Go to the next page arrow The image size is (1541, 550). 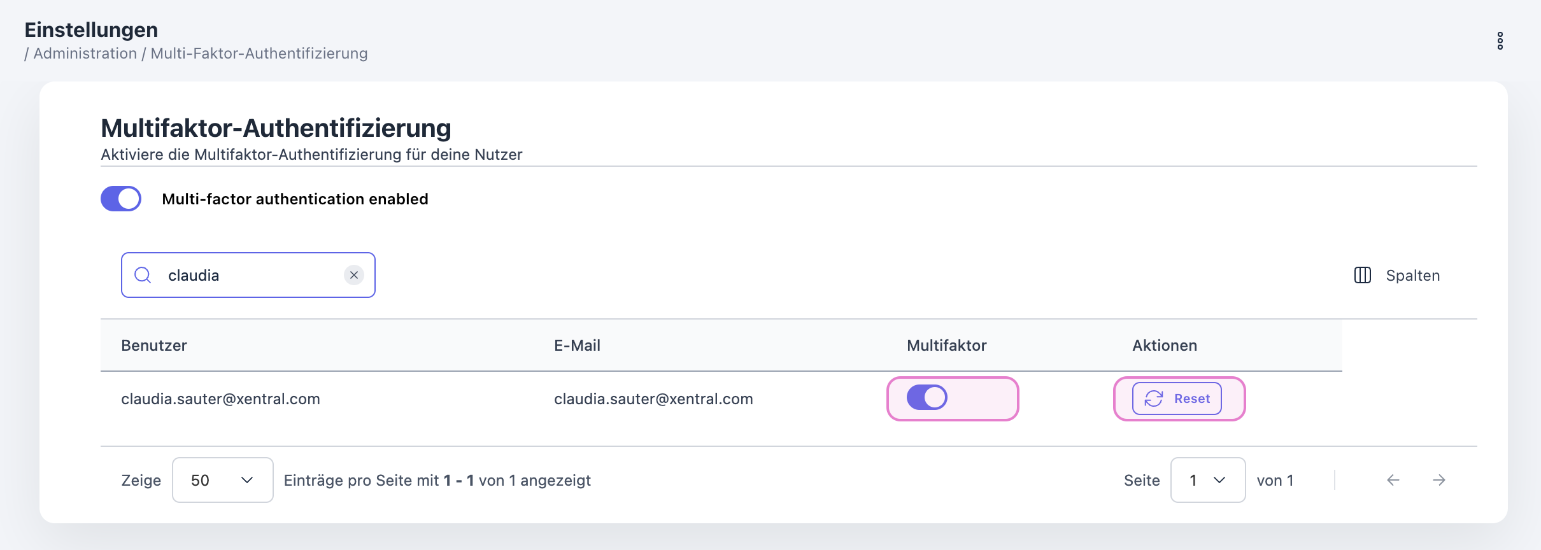pyautogui.click(x=1439, y=480)
